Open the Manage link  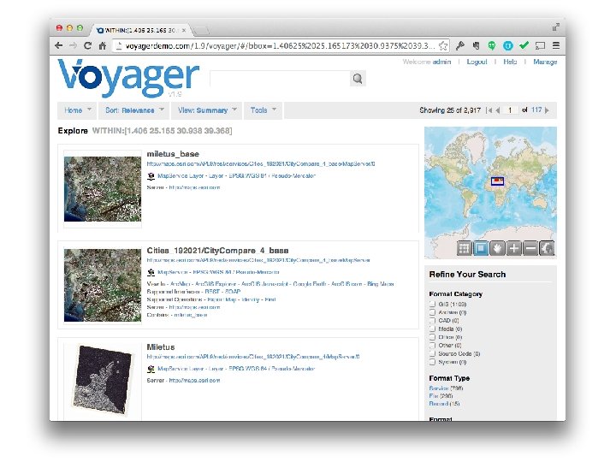545,62
